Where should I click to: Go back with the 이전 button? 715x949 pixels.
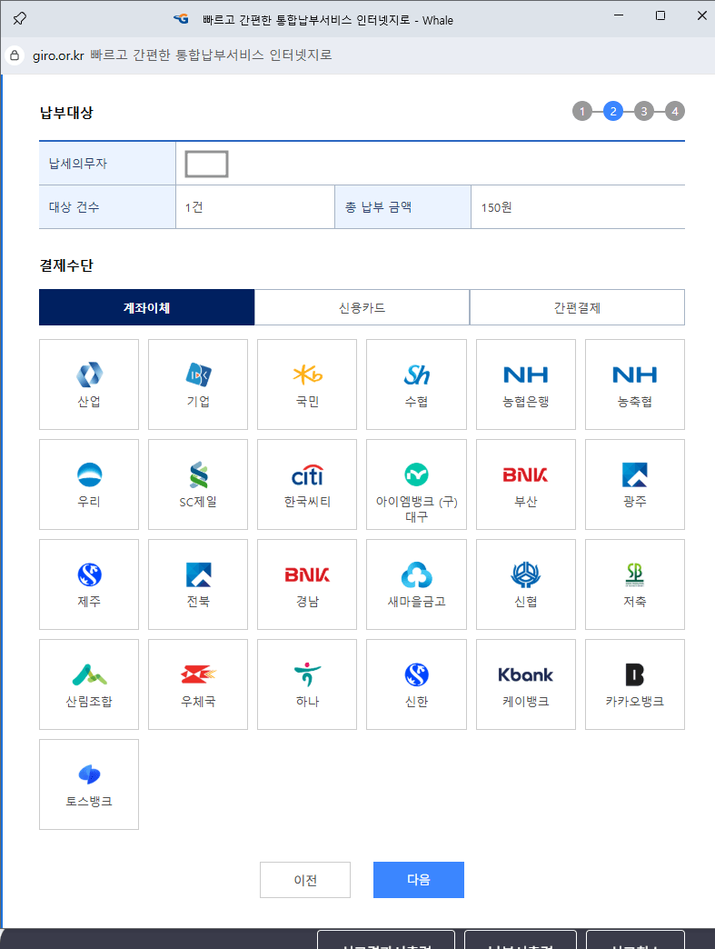coord(305,879)
